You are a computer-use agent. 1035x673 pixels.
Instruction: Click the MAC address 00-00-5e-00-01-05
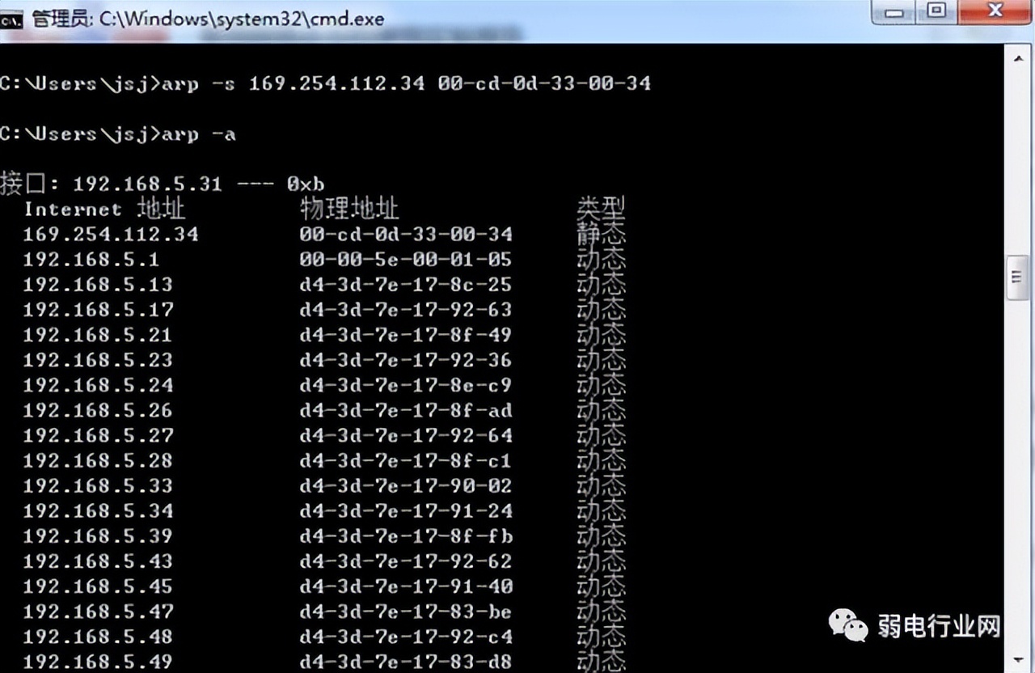[406, 260]
